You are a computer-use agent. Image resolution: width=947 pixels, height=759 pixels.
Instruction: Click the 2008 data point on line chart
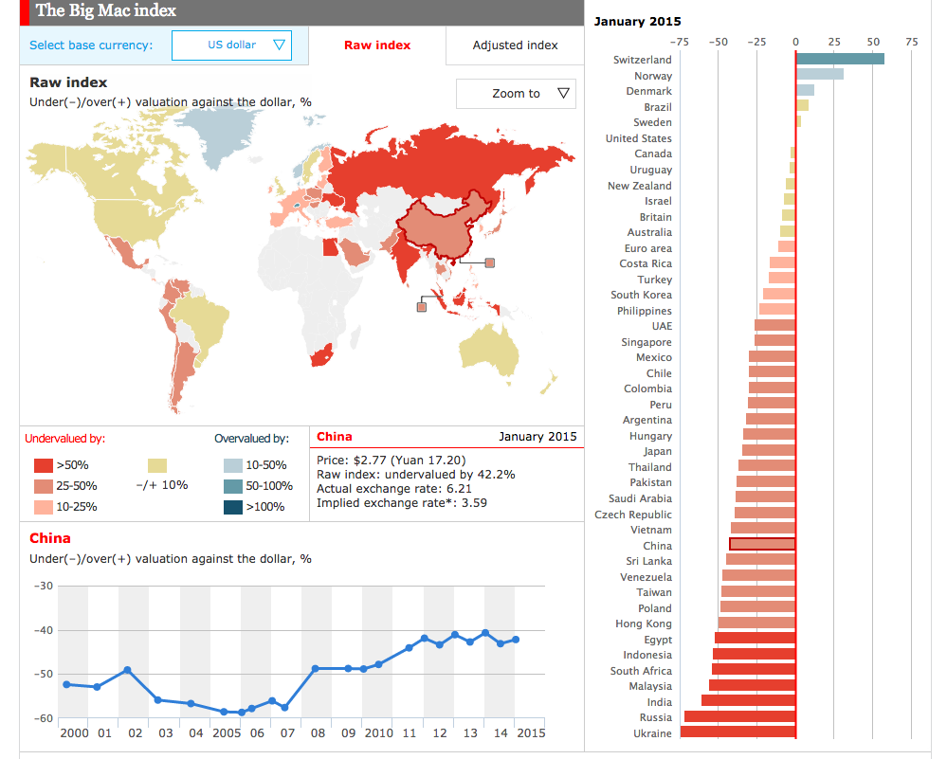pyautogui.click(x=314, y=669)
